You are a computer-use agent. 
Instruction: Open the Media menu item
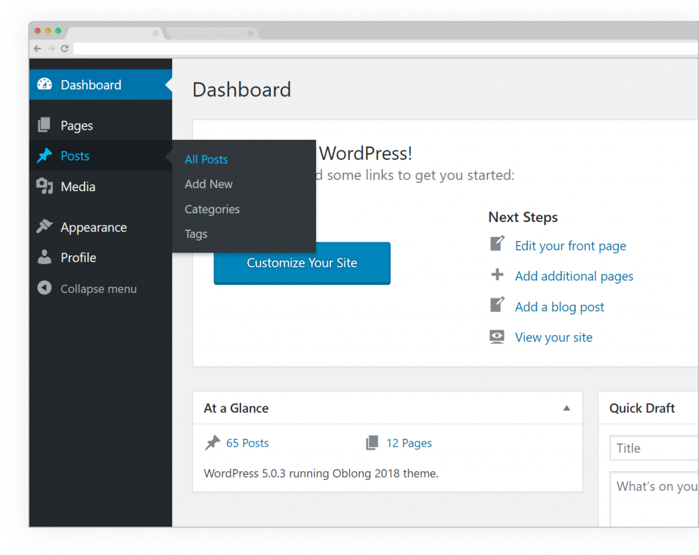[x=101, y=186]
